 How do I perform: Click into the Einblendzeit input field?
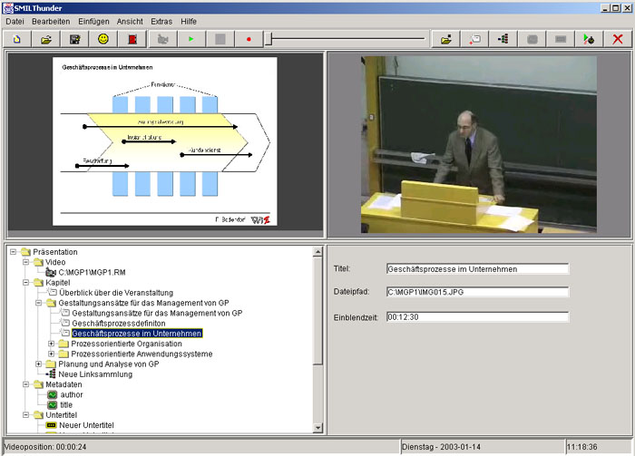click(476, 316)
